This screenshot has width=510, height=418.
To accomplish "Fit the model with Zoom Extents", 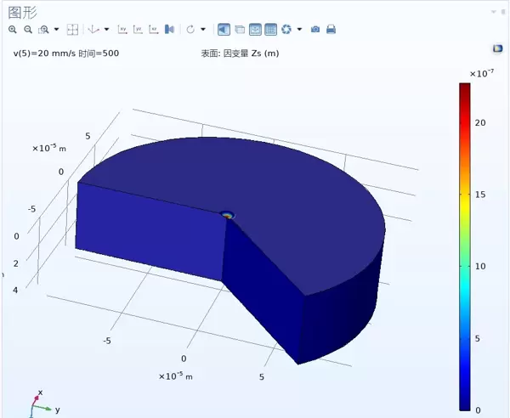I will pyautogui.click(x=72, y=30).
